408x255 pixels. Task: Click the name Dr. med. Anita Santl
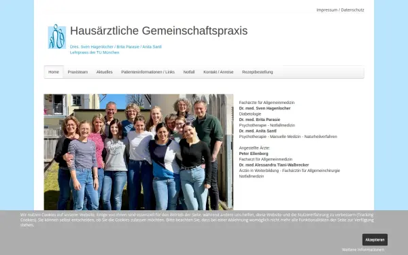tap(258, 131)
